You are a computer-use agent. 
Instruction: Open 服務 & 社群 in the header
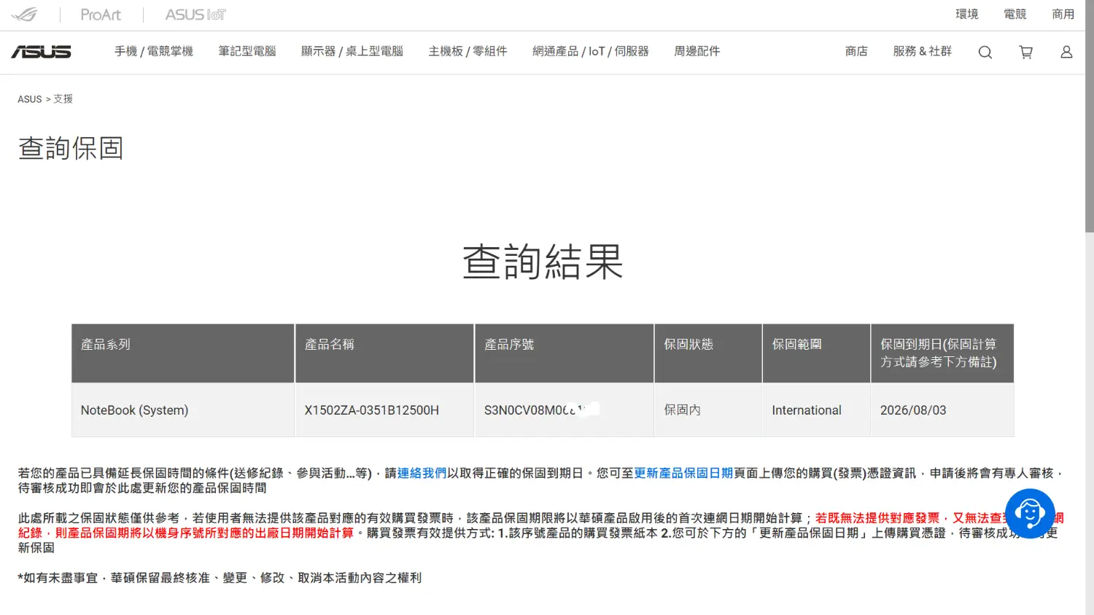pos(922,51)
